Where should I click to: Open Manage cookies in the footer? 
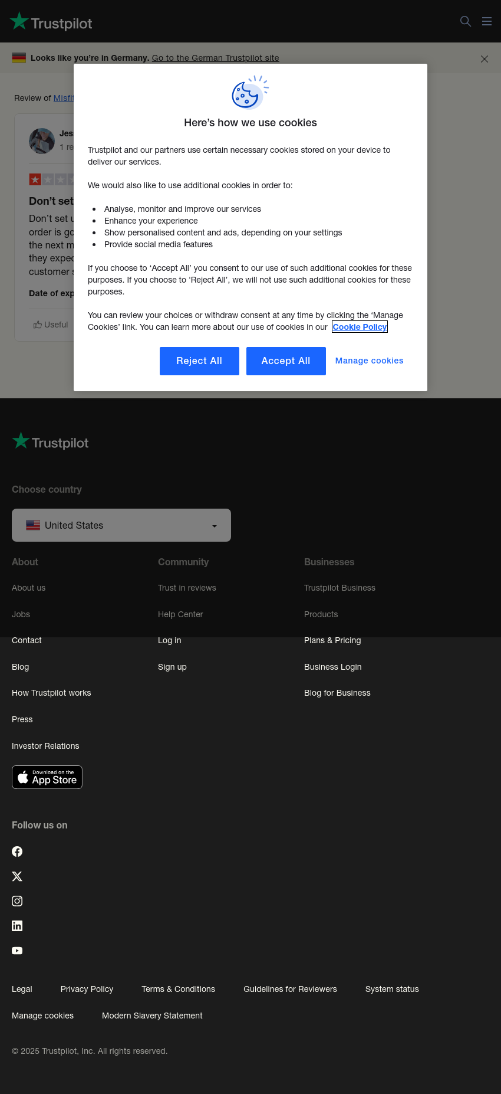(42, 1016)
